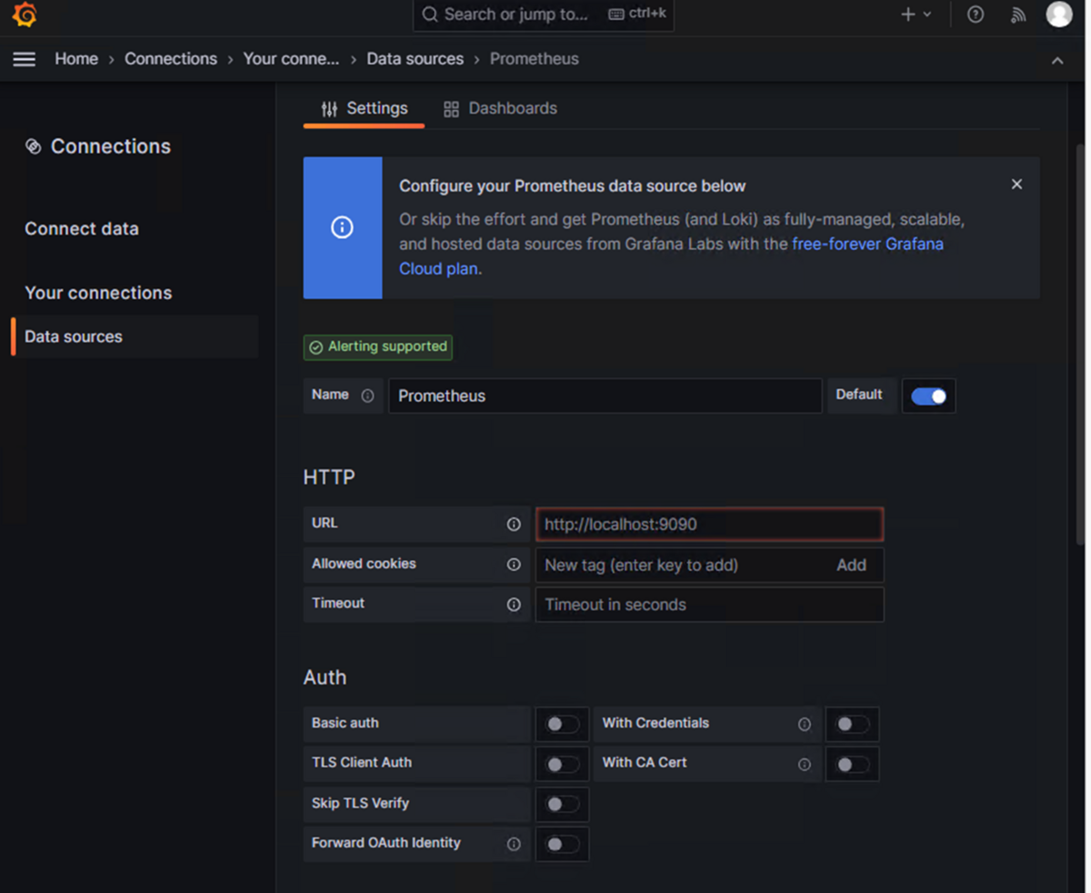Click the Connections heading in the sidebar
1091x893 pixels.
click(111, 146)
